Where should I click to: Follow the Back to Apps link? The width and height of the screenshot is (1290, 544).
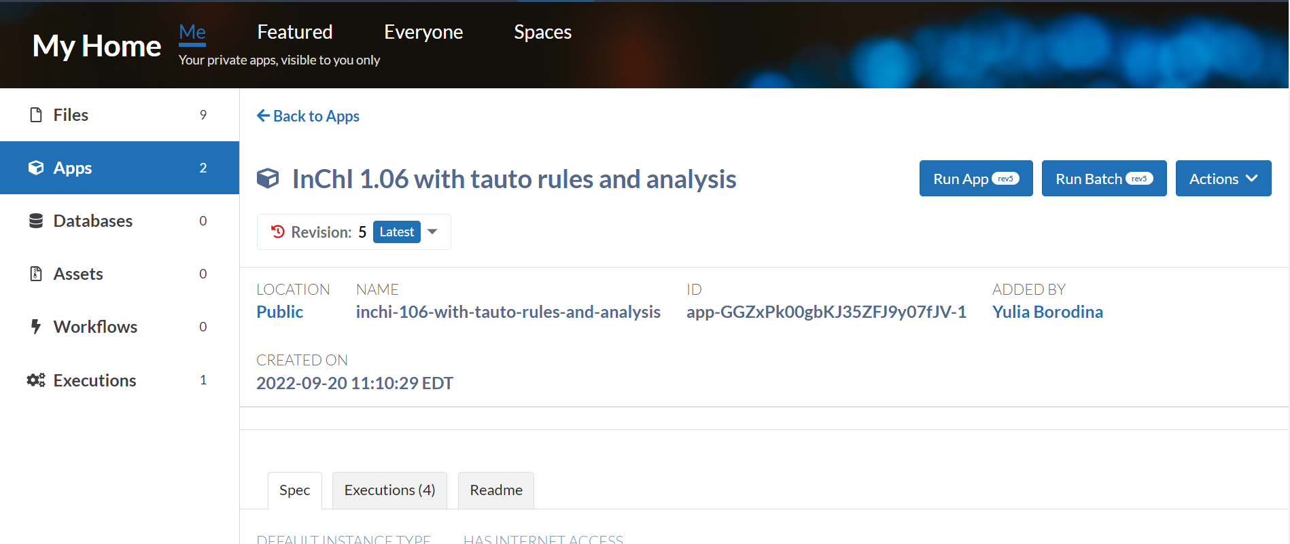[308, 116]
